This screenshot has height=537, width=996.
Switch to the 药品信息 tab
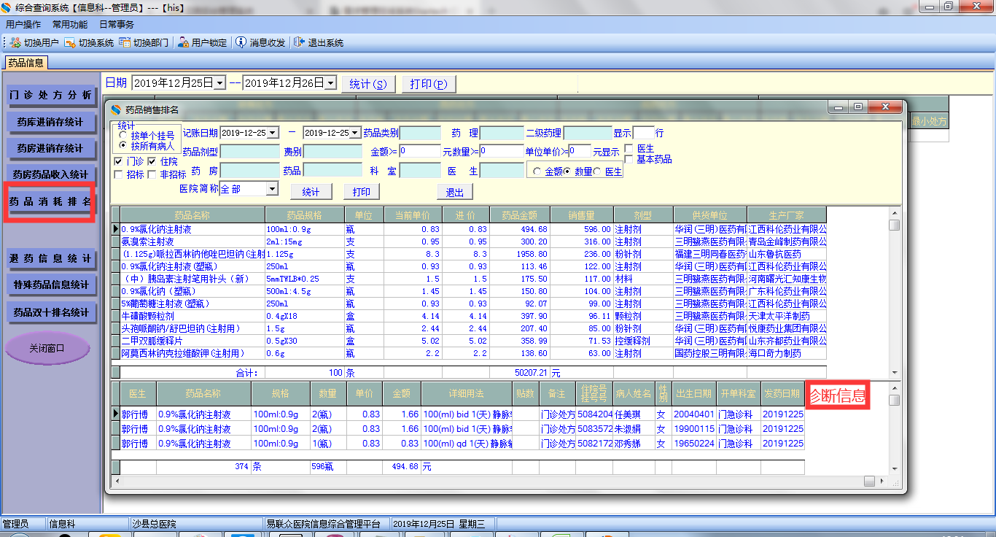[x=26, y=63]
